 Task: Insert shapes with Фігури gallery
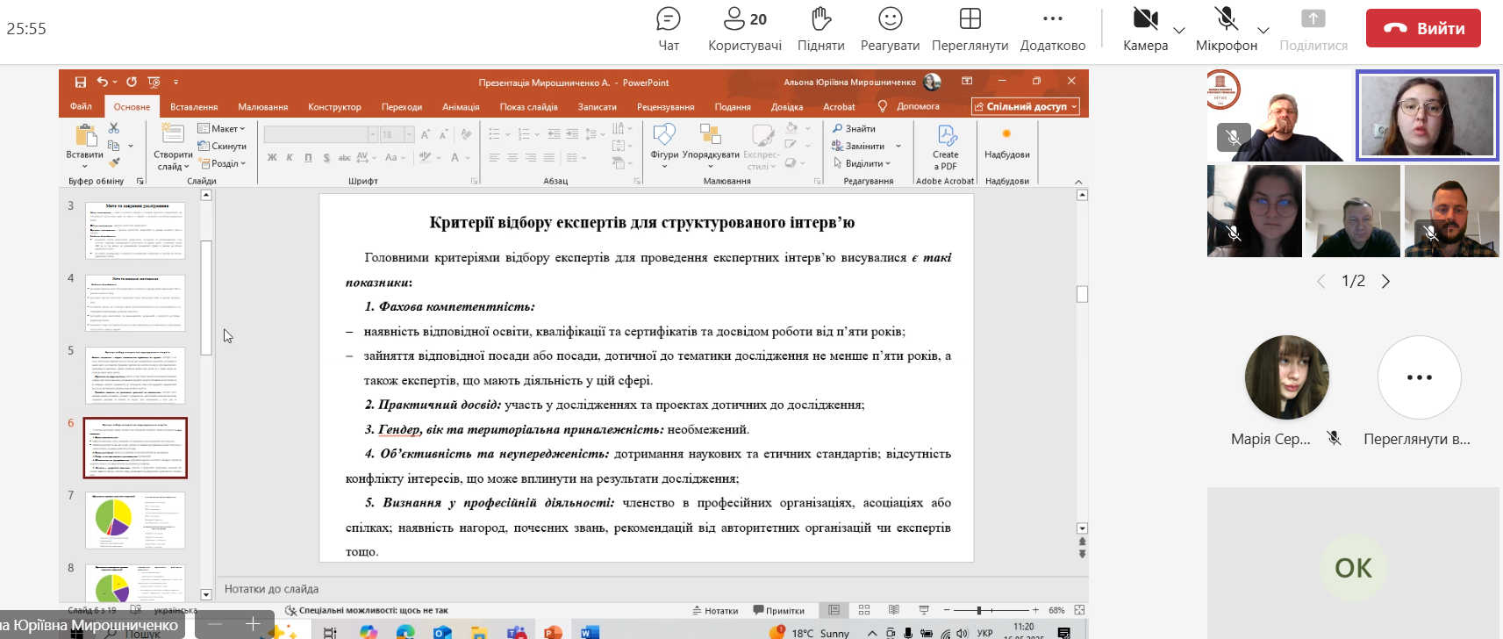click(x=664, y=145)
